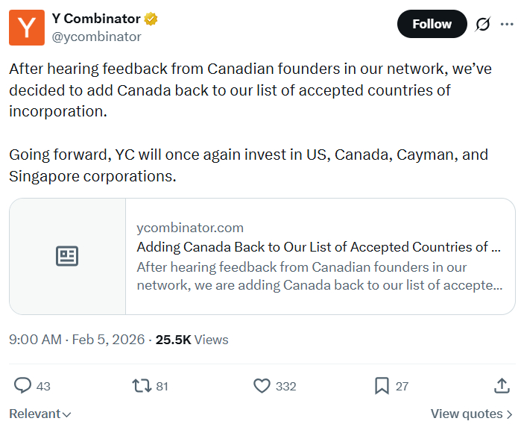This screenshot has height=430, width=521.
Task: Click the gold verified badge
Action: point(151,19)
